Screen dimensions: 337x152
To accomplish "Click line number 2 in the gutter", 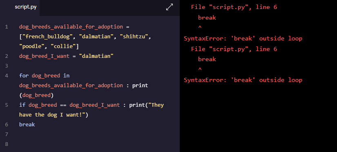I will pyautogui.click(x=7, y=56).
